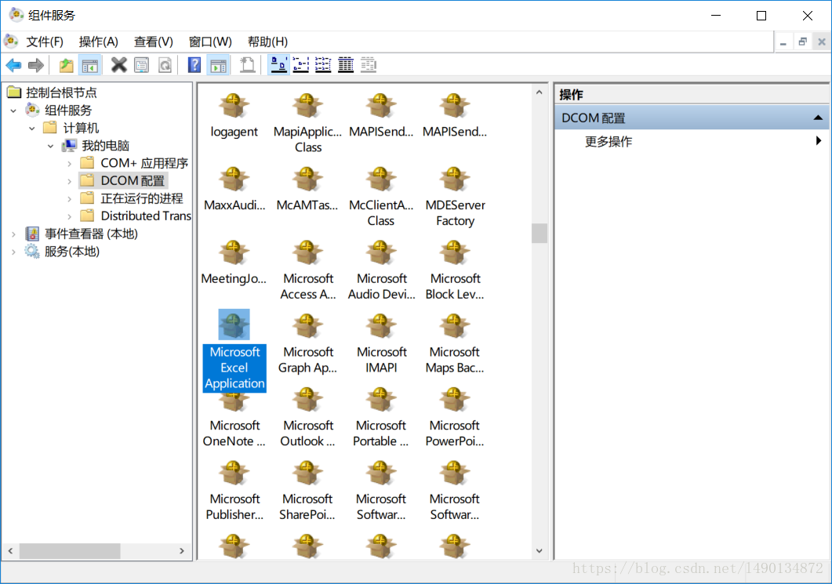Click the list pane scroll down arrow
832x584 pixels.
pos(539,550)
